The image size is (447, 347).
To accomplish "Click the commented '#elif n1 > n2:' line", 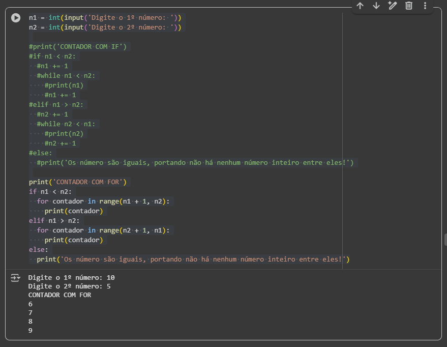I will (x=56, y=105).
